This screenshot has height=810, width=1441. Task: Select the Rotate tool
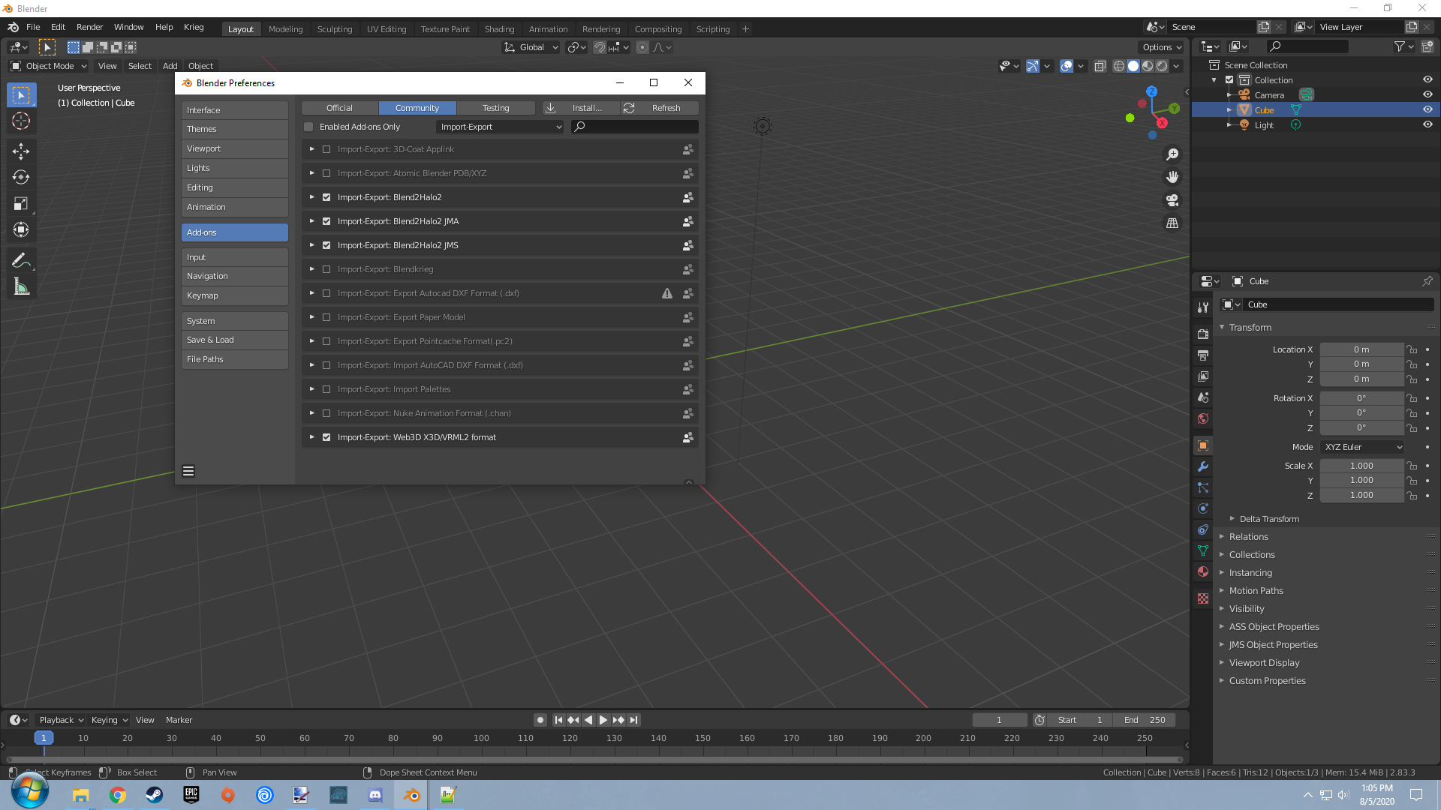click(x=21, y=178)
